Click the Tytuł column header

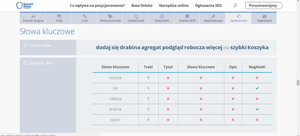[168, 67]
